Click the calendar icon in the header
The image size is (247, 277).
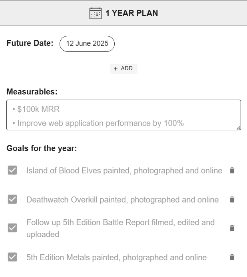point(96,13)
